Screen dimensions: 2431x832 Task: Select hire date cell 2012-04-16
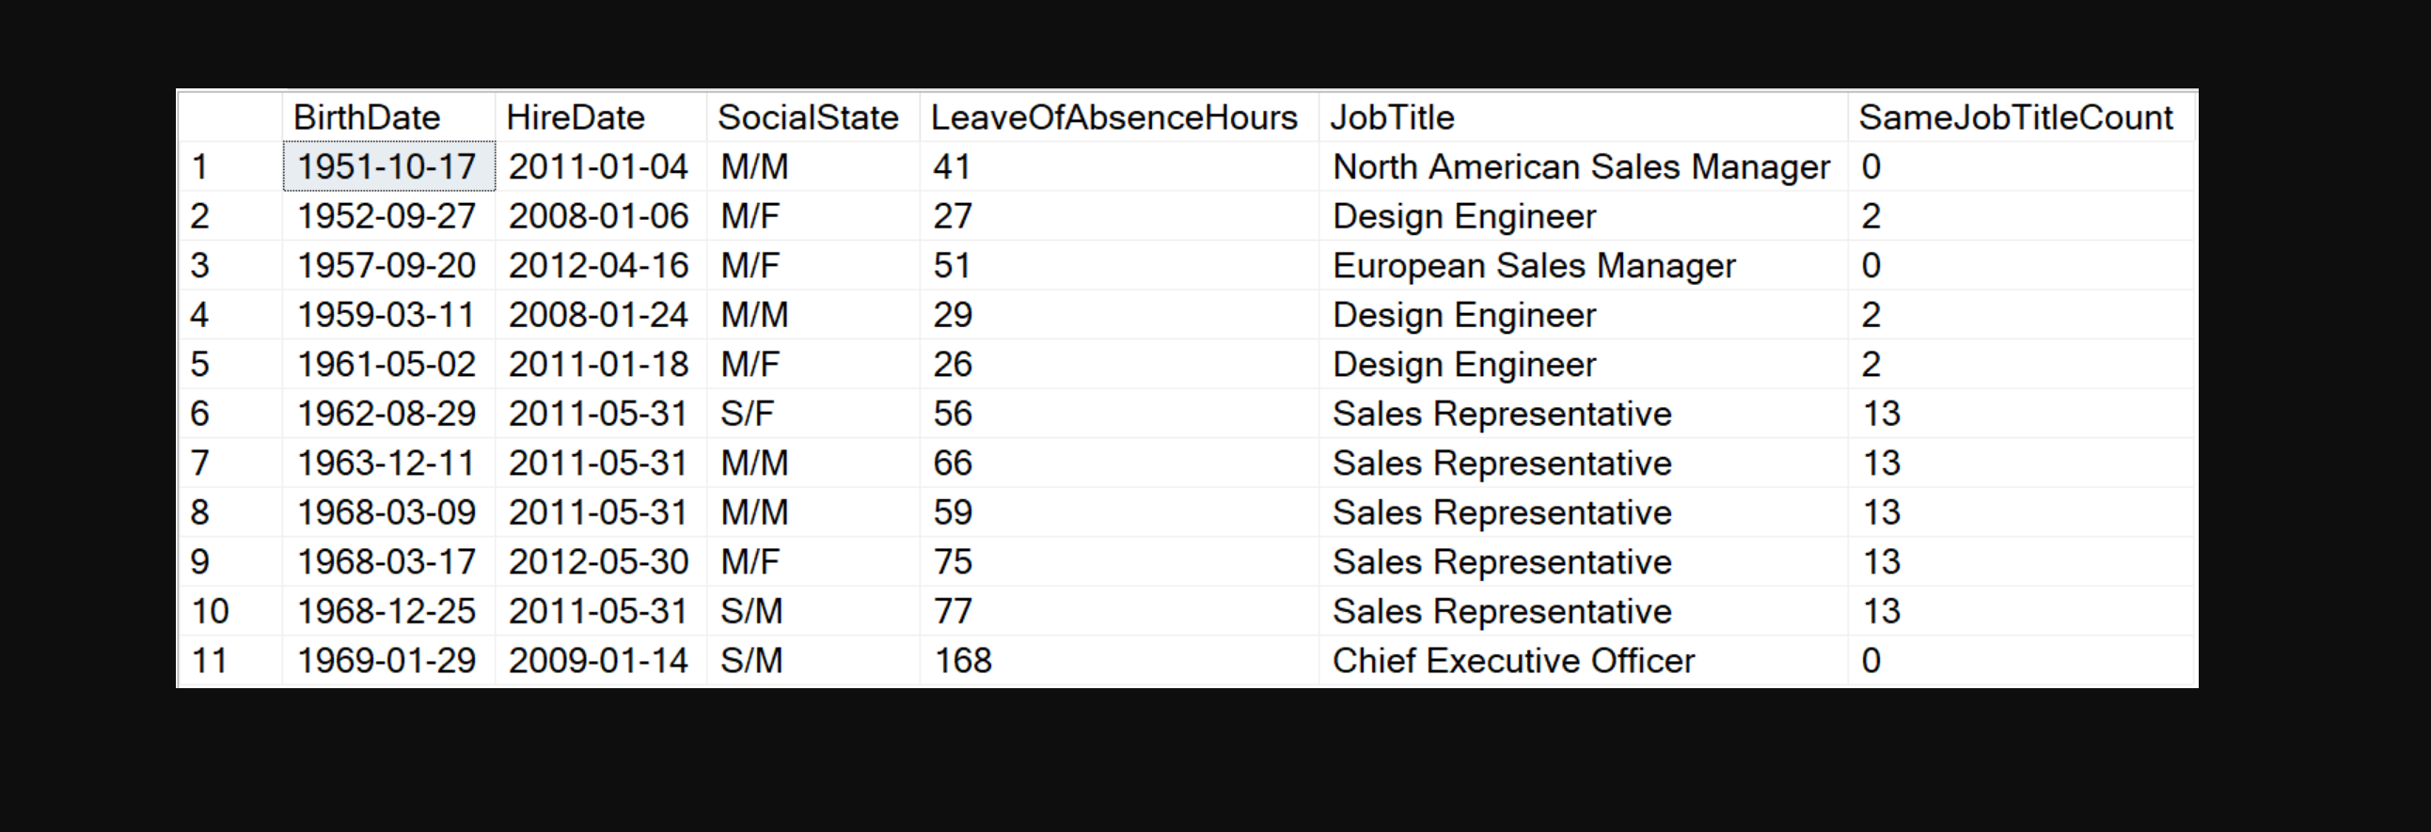pyautogui.click(x=601, y=266)
